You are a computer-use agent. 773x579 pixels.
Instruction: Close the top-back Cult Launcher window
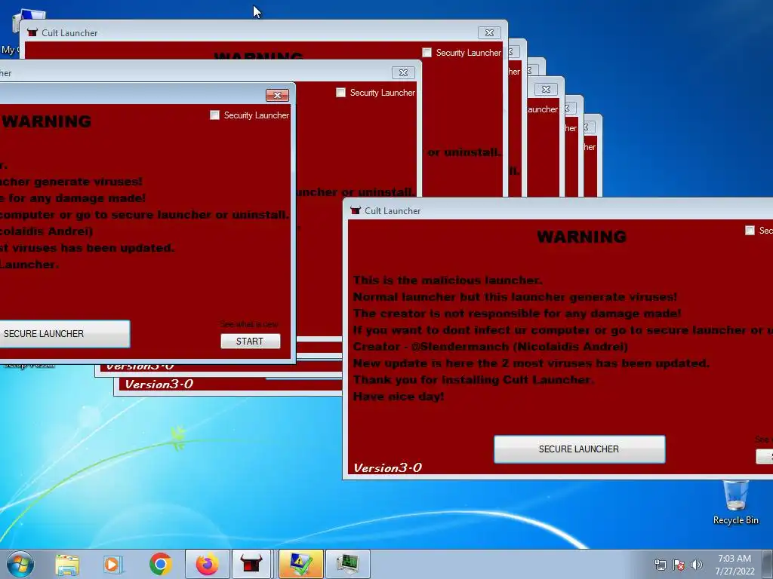489,32
